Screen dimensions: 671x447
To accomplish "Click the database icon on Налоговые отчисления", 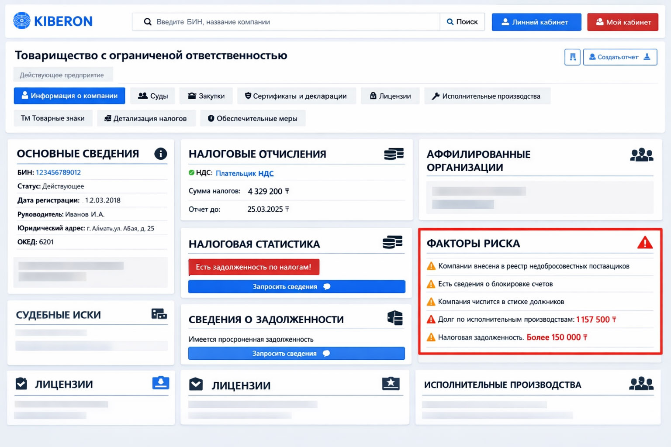I will (393, 154).
